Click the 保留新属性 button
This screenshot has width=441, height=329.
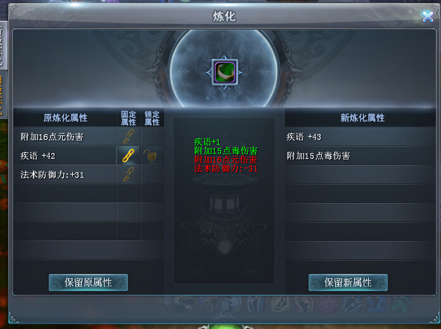348,282
